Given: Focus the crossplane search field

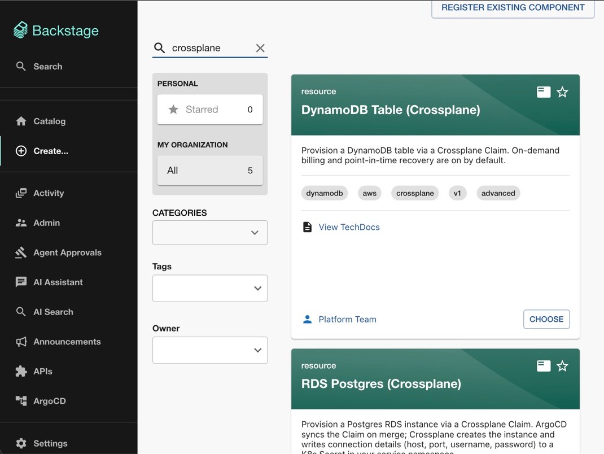Looking at the screenshot, I should 210,48.
